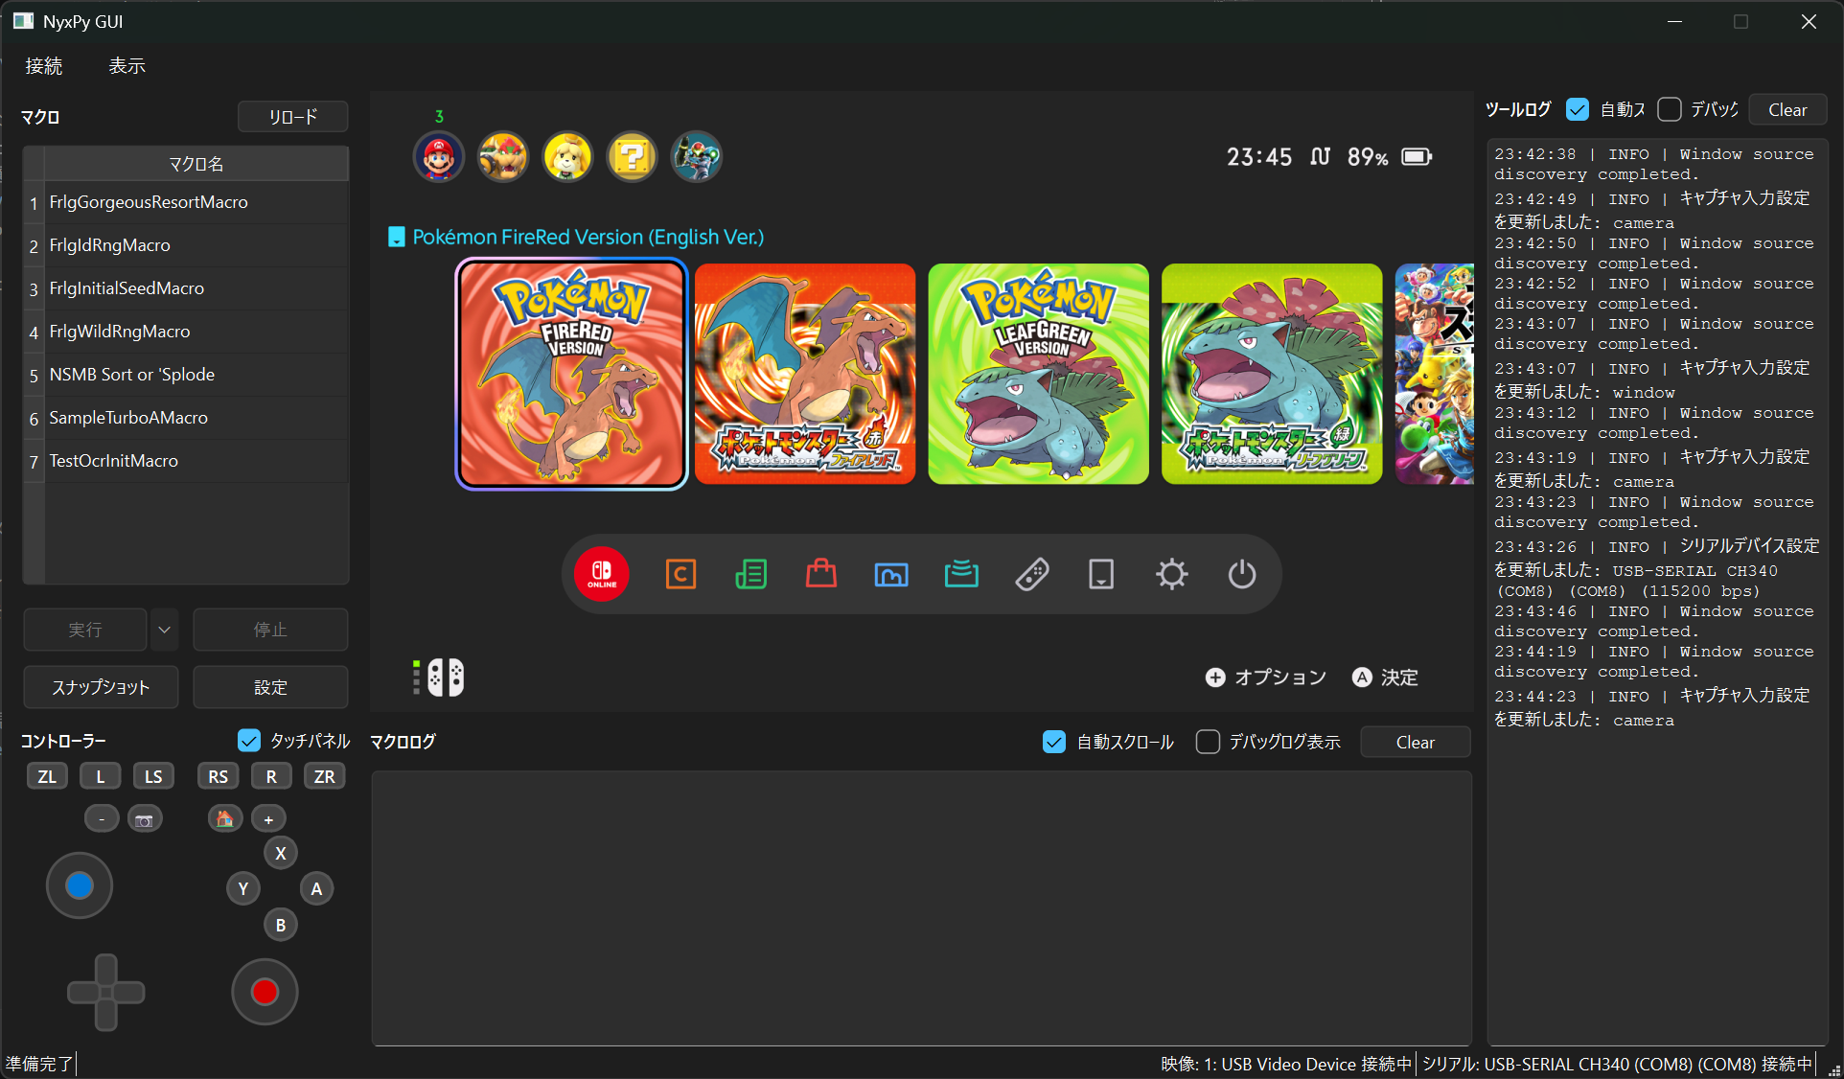Screen dimensions: 1844x1079
Task: Open the green News icon
Action: click(750, 574)
